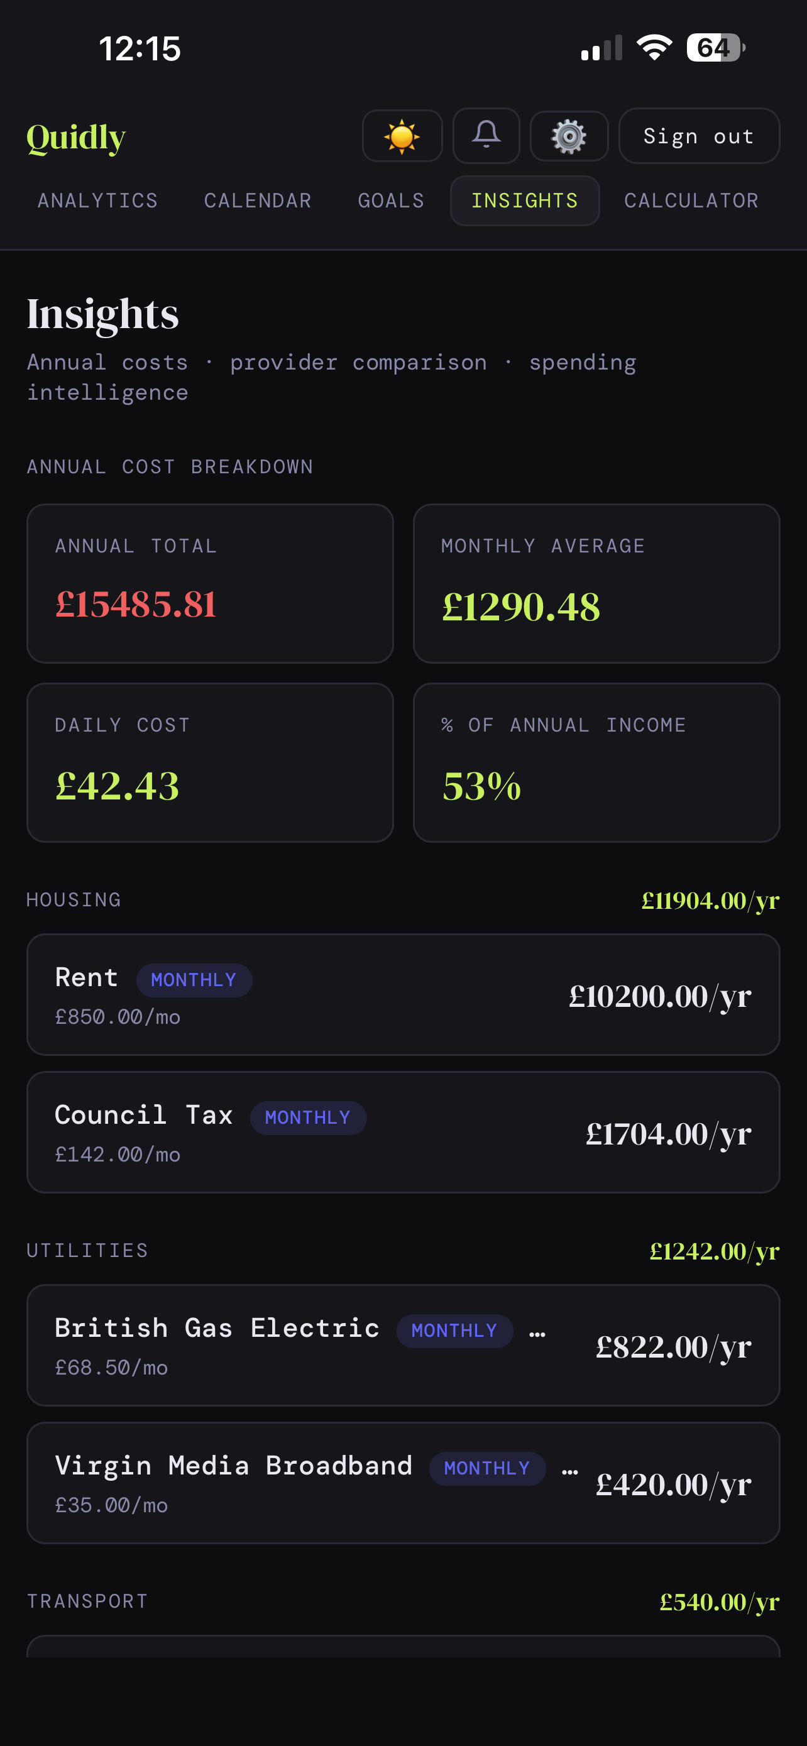The width and height of the screenshot is (807, 1746).
Task: Tap the Quidly logo
Action: click(x=76, y=138)
